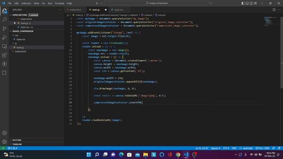
Task: Open the Remote Explorer view
Action: [4, 46]
